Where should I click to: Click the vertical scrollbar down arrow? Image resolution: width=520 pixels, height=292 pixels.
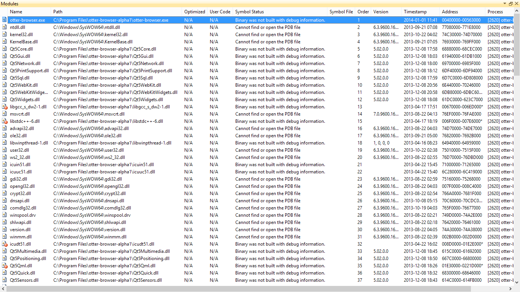click(517, 282)
